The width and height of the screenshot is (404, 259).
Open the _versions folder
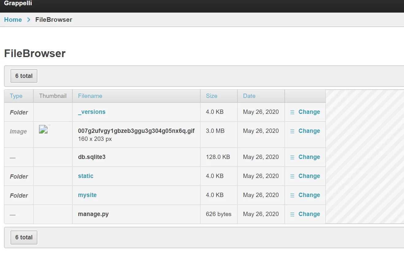pyautogui.click(x=92, y=112)
